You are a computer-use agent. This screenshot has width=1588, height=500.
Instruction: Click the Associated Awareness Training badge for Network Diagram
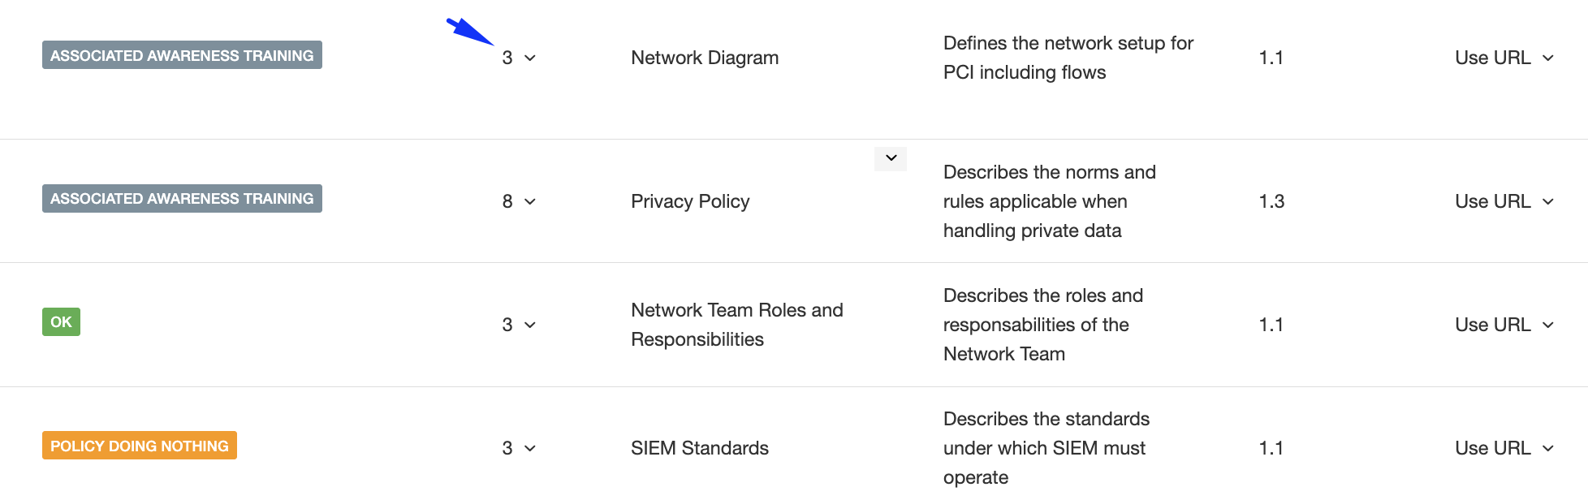(182, 55)
